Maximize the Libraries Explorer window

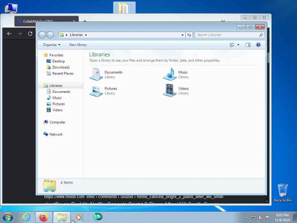[250, 27]
